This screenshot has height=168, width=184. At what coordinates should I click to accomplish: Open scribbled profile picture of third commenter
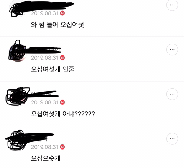(18, 97)
